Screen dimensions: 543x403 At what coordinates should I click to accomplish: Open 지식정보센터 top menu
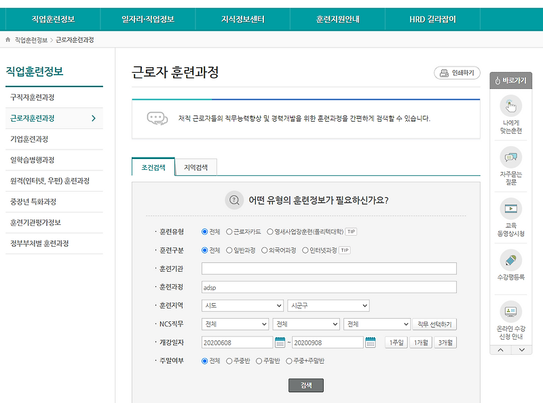point(243,20)
